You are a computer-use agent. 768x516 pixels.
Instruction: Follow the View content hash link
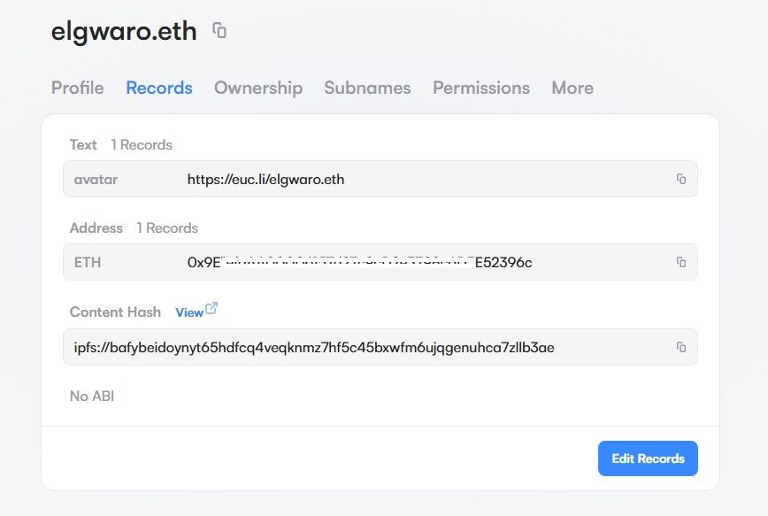click(189, 312)
